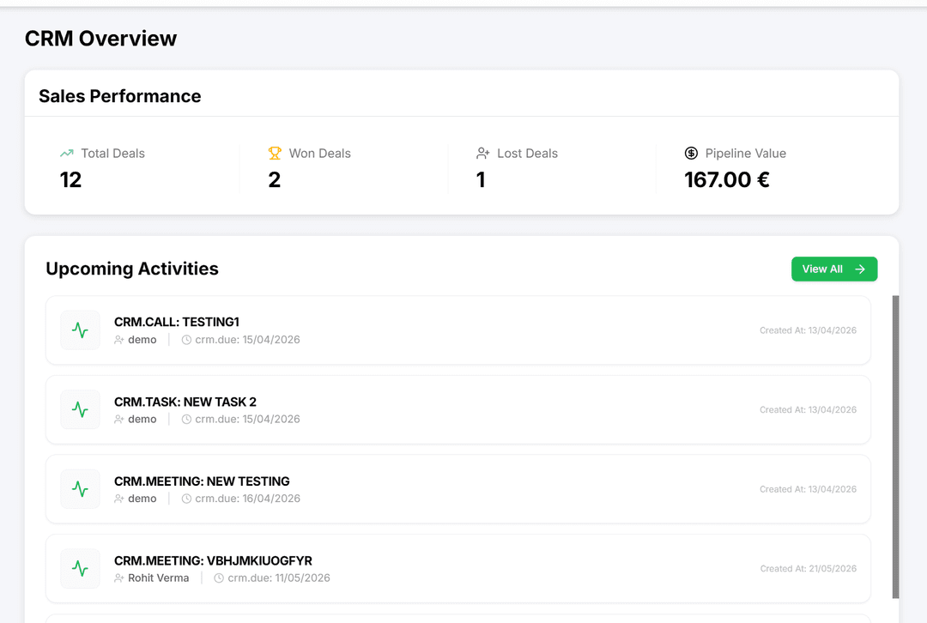Click user icon in NEW TESTING row
This screenshot has height=623, width=927.
point(119,499)
